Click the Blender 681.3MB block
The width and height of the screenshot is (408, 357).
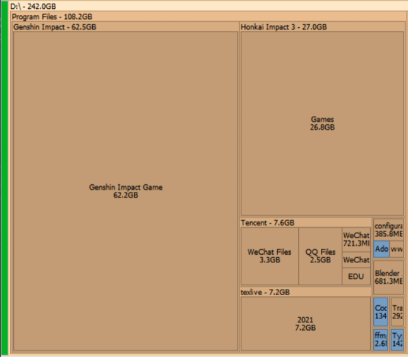tap(388, 277)
